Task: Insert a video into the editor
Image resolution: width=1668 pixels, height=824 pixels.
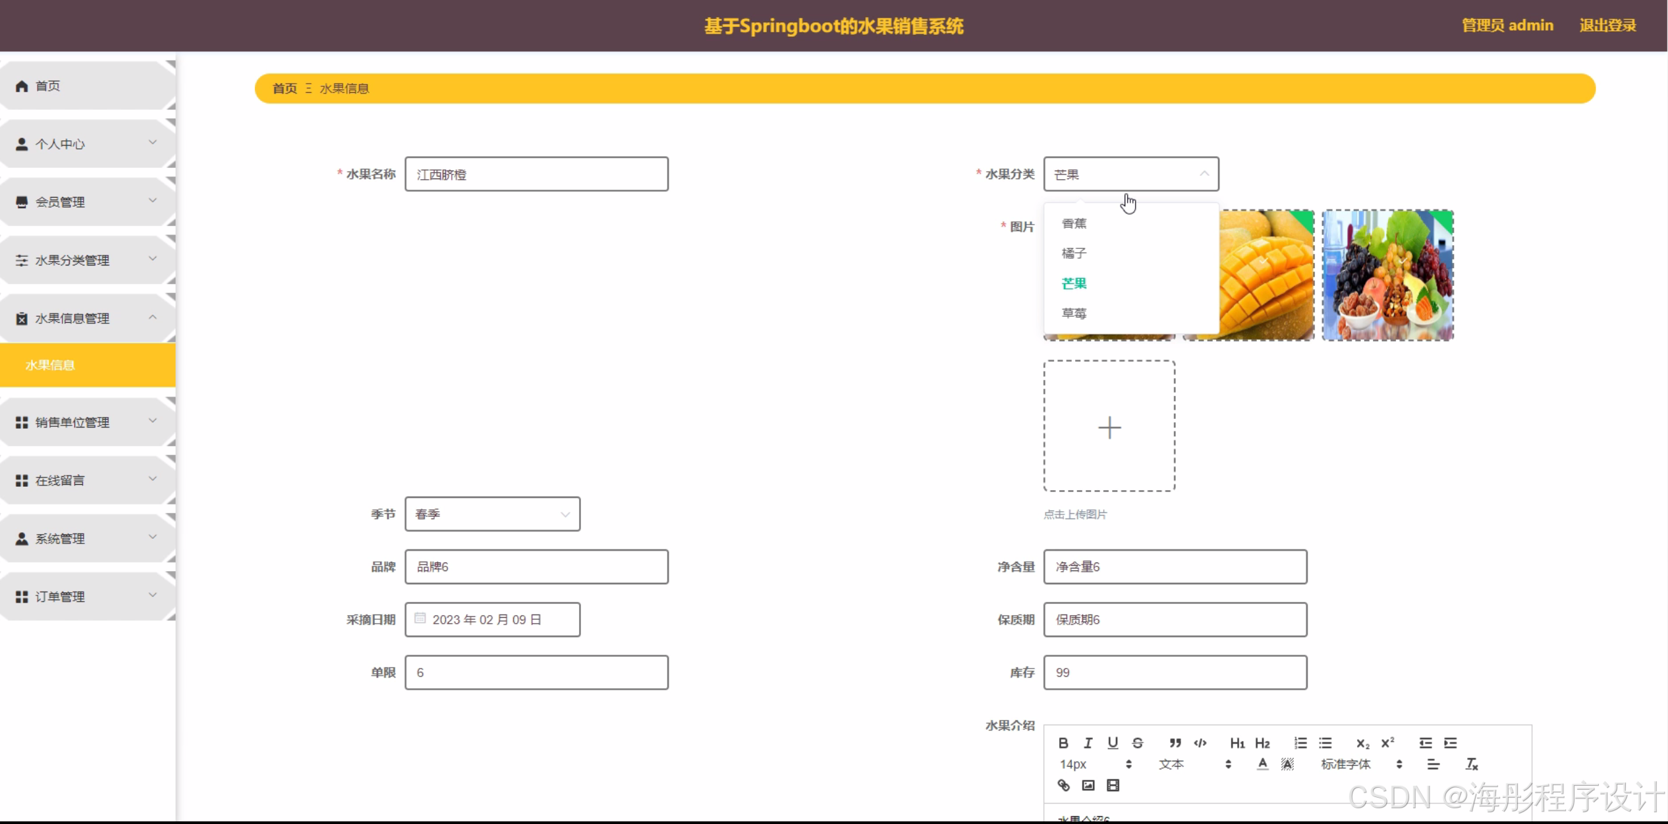Action: [x=1113, y=785]
